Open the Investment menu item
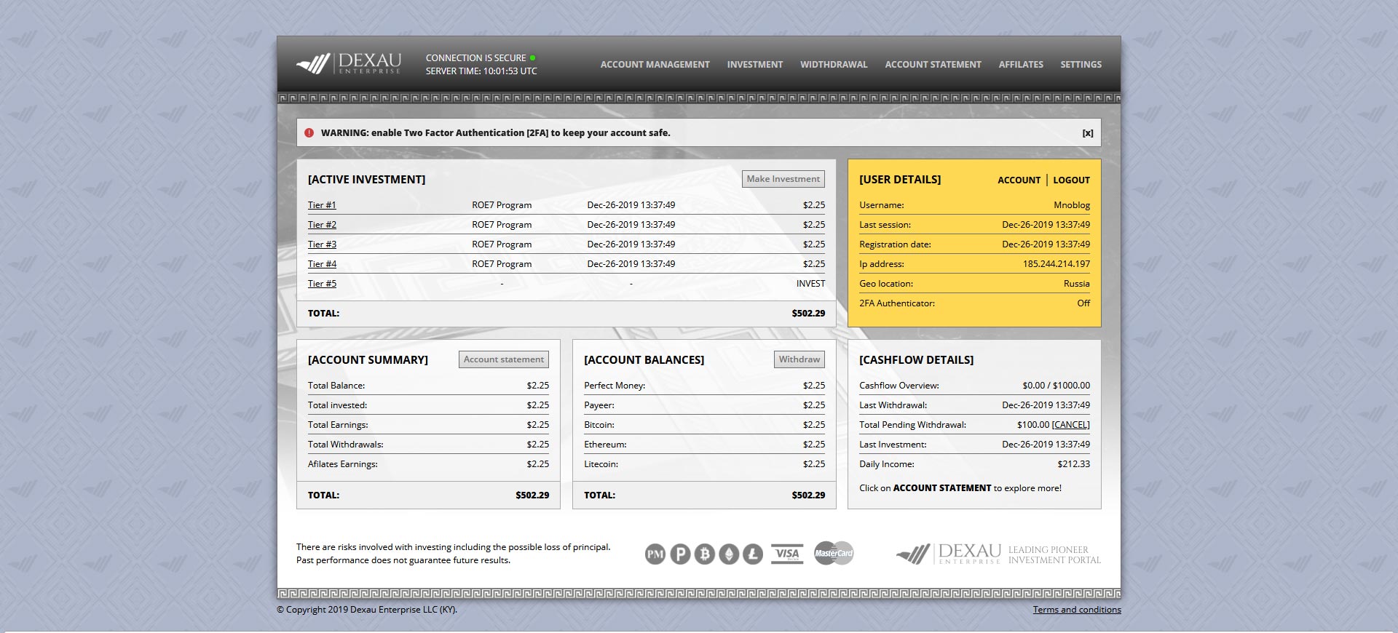The width and height of the screenshot is (1398, 633). point(755,64)
